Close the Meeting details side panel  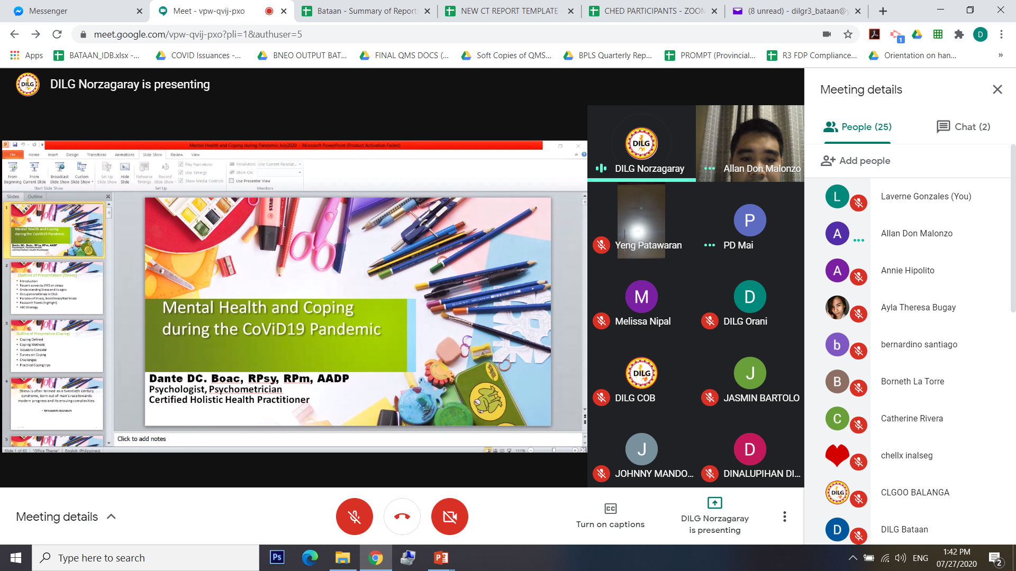(x=997, y=89)
